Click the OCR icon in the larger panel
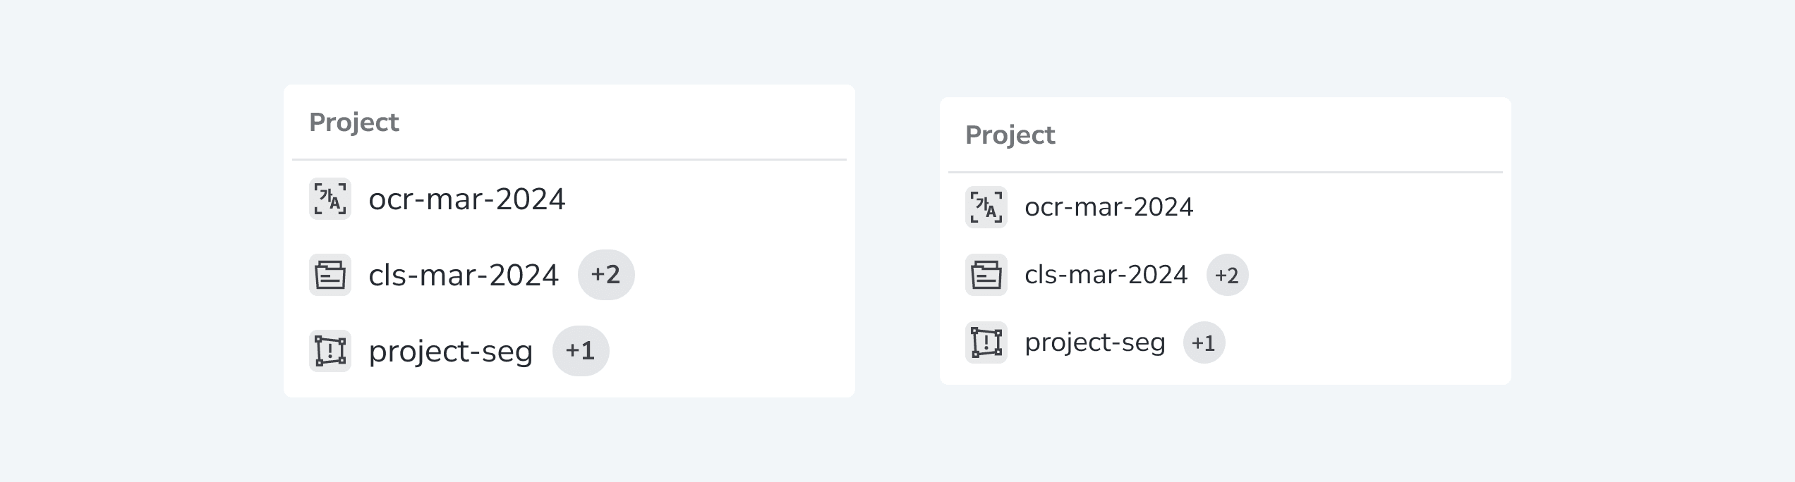This screenshot has width=1795, height=482. 330,199
